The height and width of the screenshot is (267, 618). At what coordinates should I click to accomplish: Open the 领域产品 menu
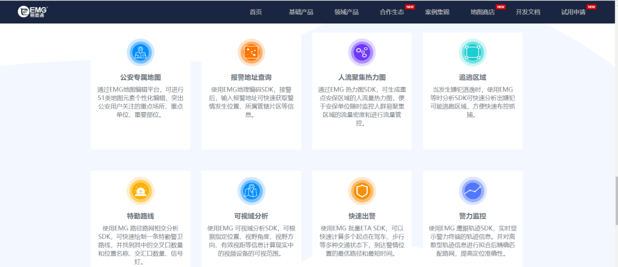(x=346, y=12)
